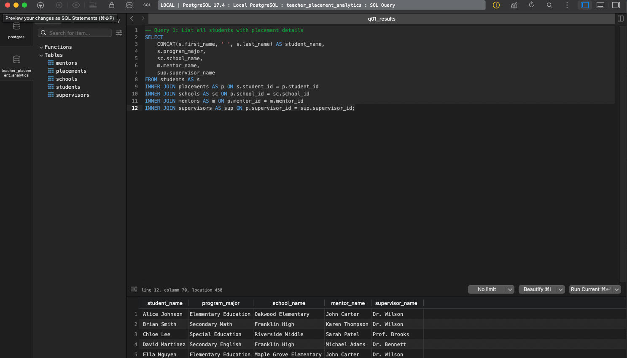Click the lock icon in the toolbar
Viewport: 627px width, 358px height.
[x=111, y=5]
